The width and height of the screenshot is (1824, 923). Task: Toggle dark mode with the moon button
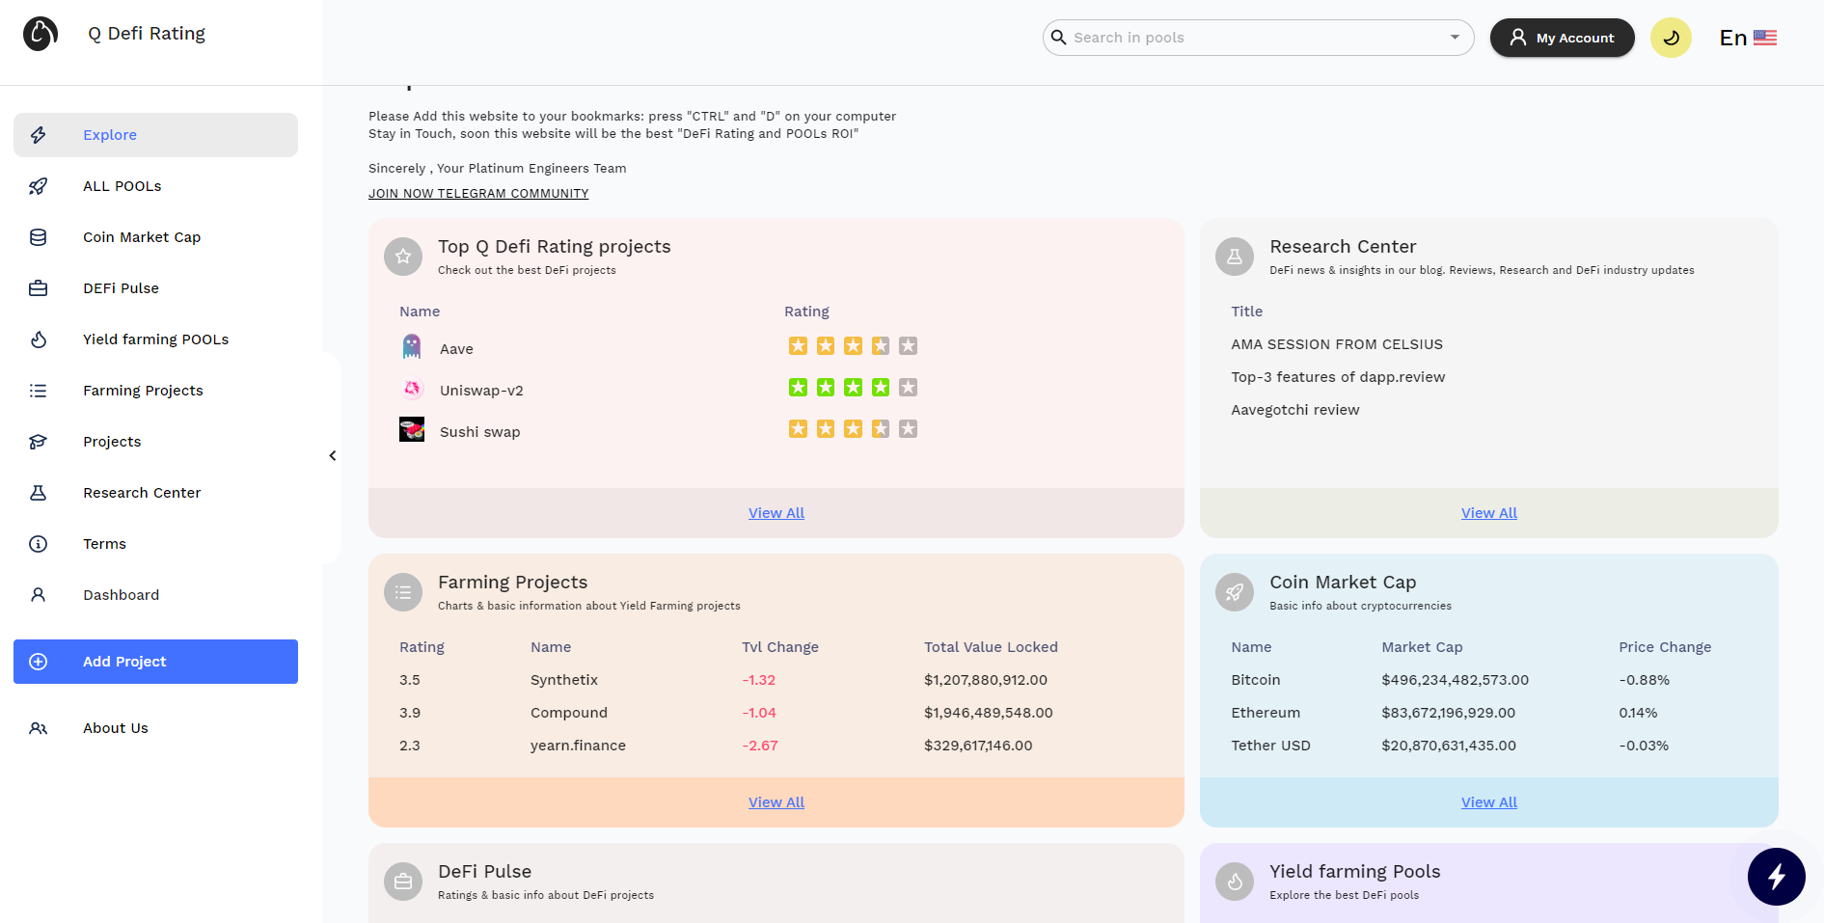pyautogui.click(x=1671, y=38)
